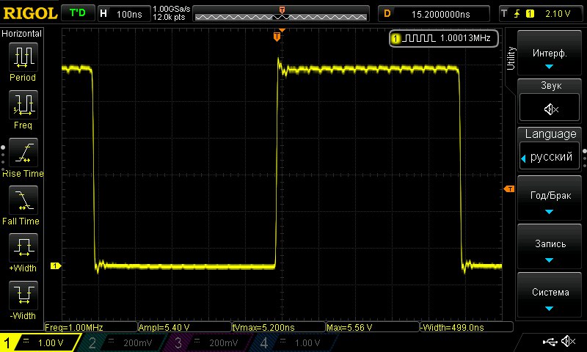The height and width of the screenshot is (352, 587).
Task: Select the -Width measurement icon
Action: tap(23, 295)
